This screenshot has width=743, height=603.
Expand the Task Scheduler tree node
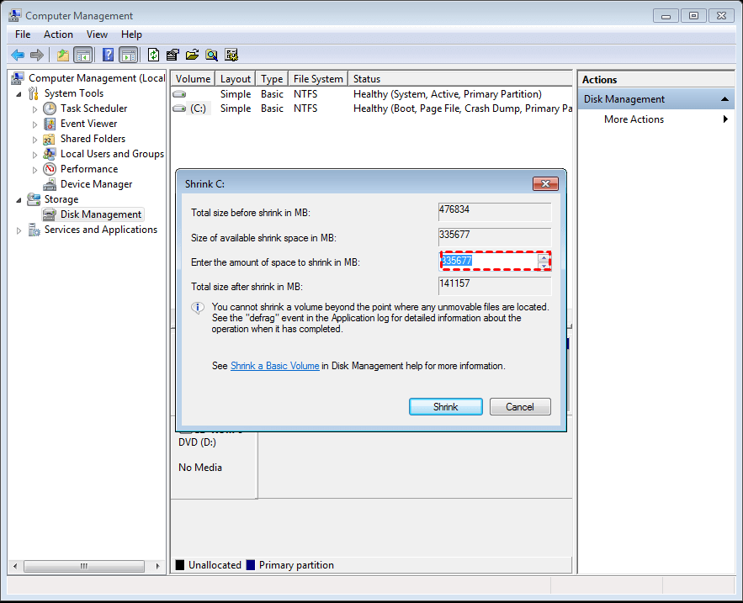click(x=34, y=109)
